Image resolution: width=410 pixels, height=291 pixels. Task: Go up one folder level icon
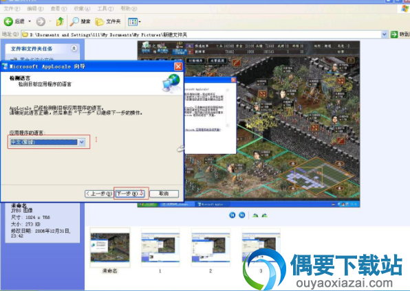(60, 21)
